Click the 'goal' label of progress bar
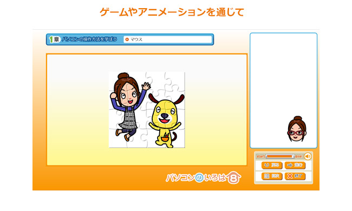The image size is (352, 211). (298, 156)
